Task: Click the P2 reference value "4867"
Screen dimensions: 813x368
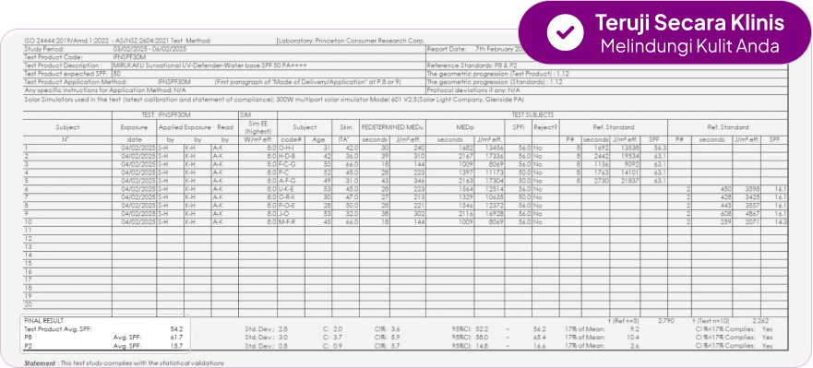Action: (752, 215)
